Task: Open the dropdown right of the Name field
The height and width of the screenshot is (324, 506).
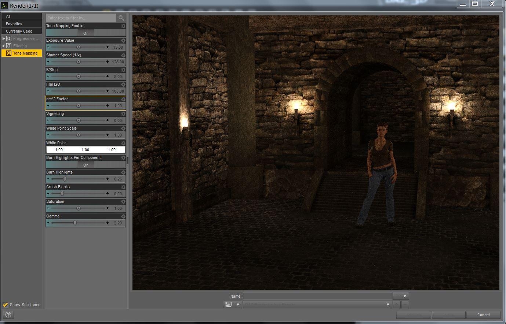Action: tap(401, 296)
